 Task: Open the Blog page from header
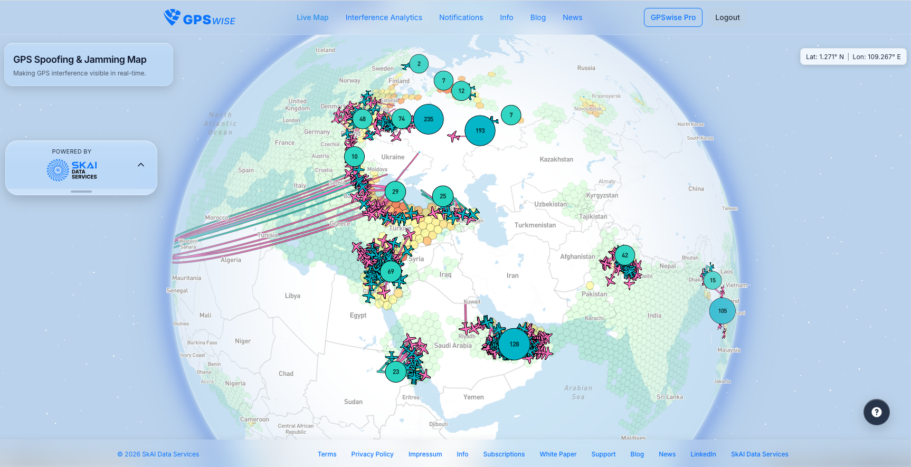pos(538,17)
